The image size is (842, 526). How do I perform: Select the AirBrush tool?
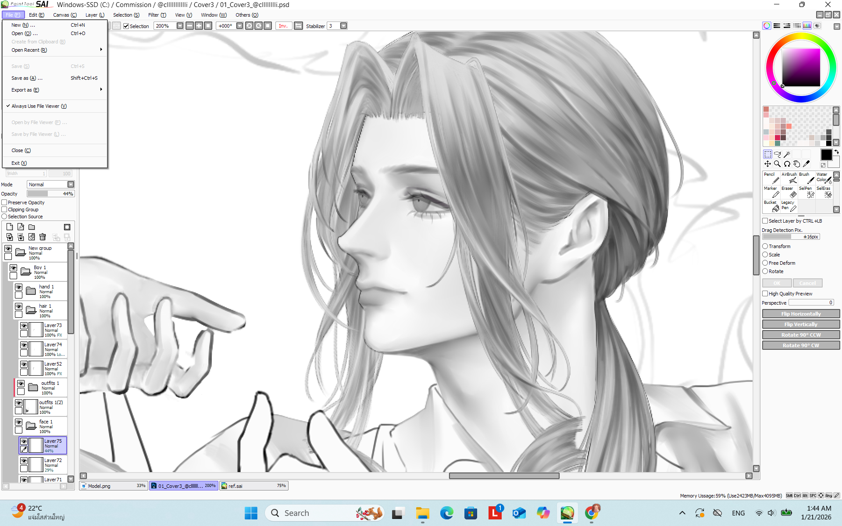point(789,178)
